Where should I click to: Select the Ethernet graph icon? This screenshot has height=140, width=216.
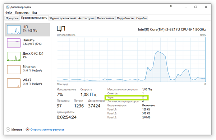coord(14,70)
